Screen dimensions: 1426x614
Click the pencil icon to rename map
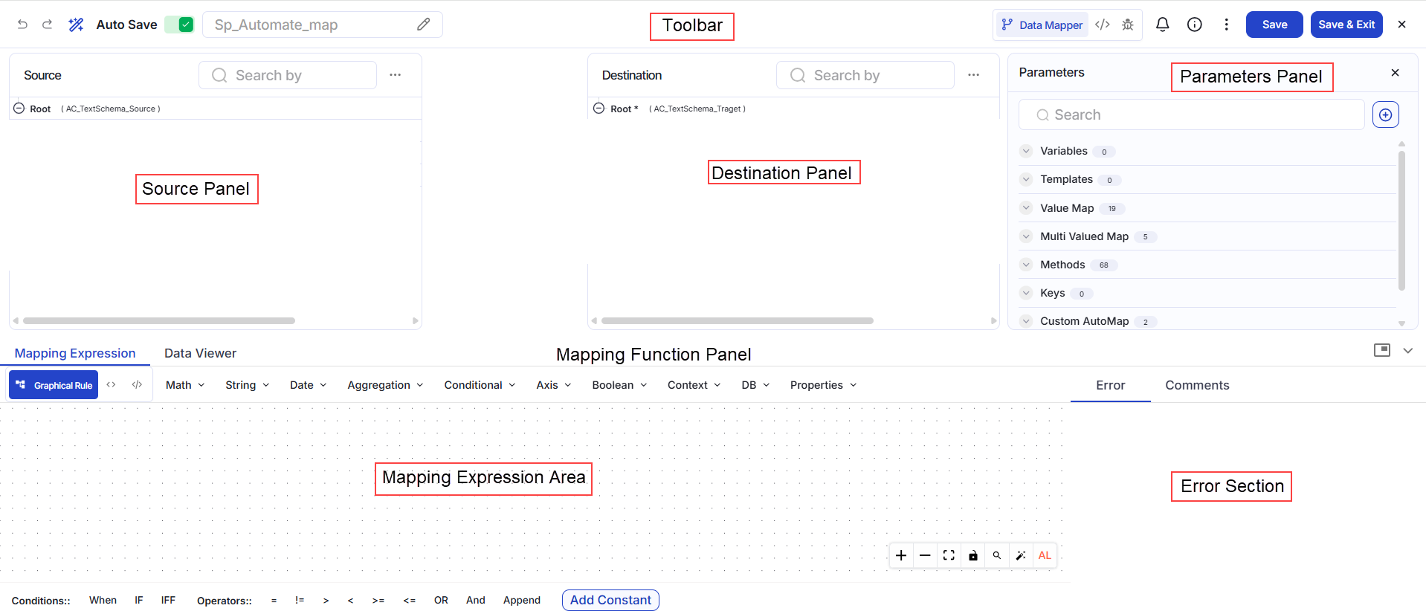pos(423,25)
